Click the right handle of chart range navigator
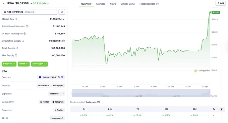 point(210,93)
